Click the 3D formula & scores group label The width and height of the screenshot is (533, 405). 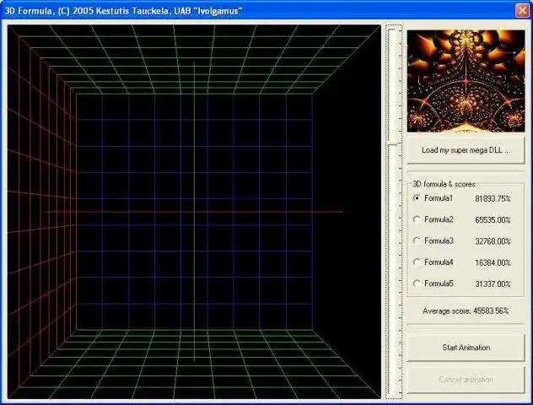(444, 184)
